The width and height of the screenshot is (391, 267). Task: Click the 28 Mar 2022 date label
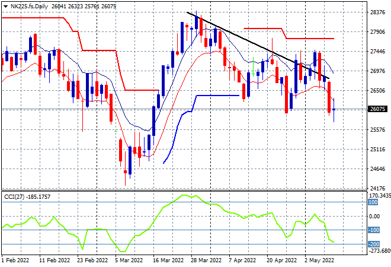point(206,260)
